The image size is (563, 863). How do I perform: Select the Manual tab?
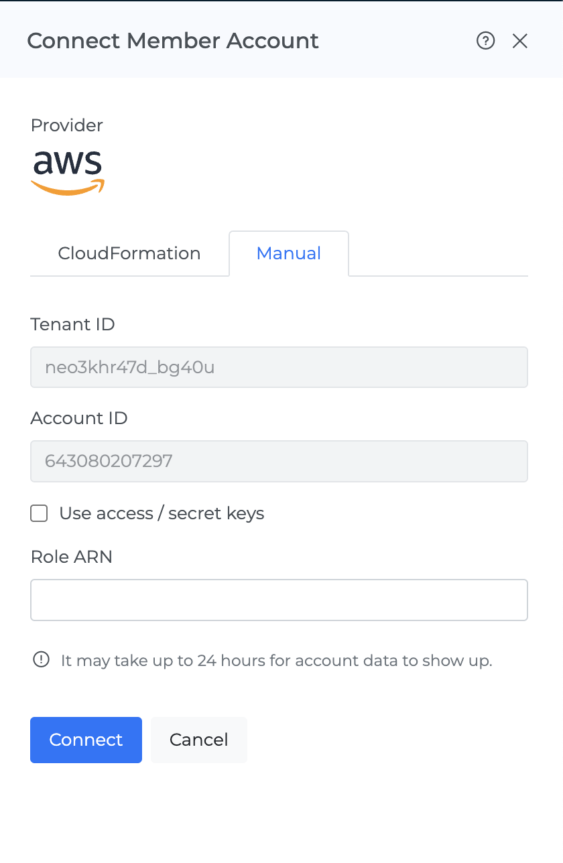point(289,253)
